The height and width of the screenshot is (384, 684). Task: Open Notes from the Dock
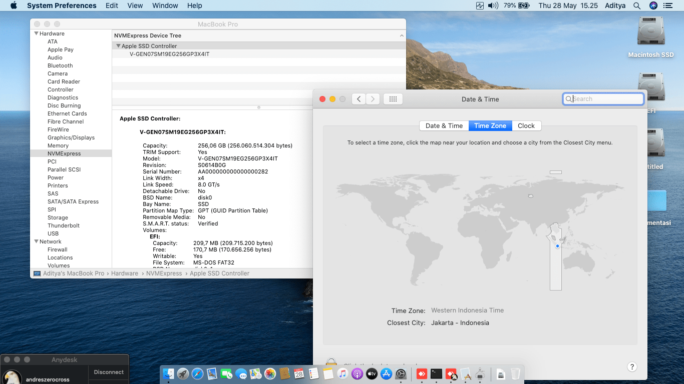(328, 373)
